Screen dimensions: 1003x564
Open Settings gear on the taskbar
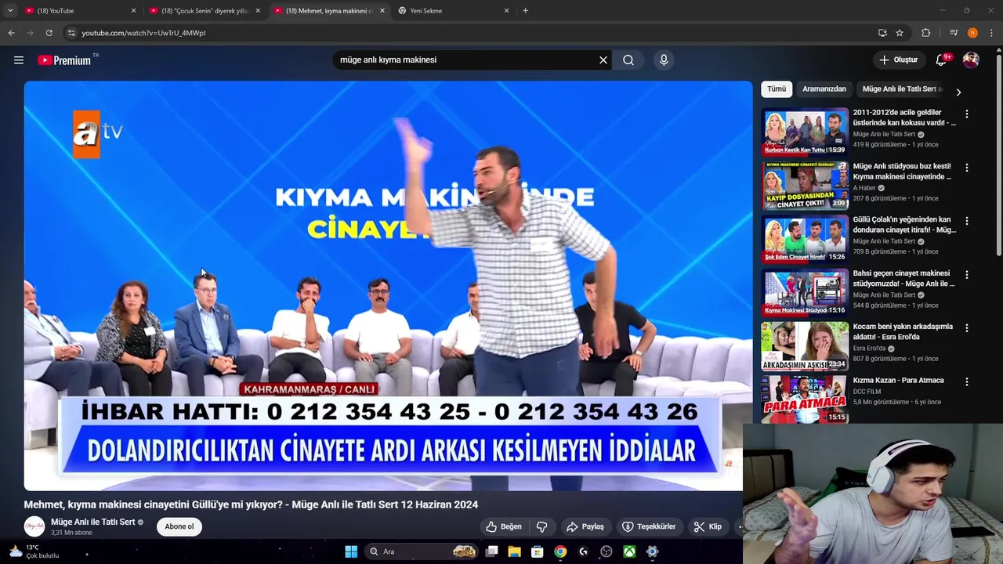coord(652,551)
